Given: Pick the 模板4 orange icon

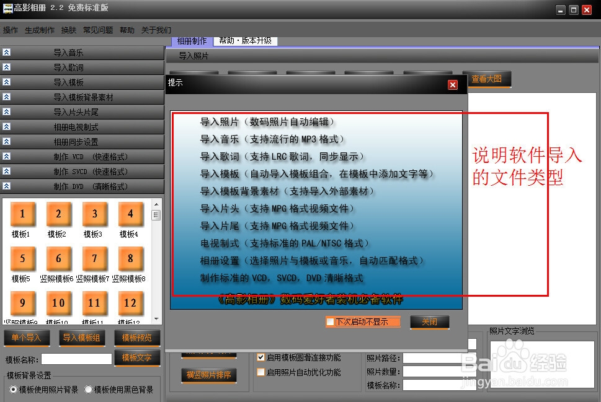Looking at the screenshot, I should coord(130,214).
